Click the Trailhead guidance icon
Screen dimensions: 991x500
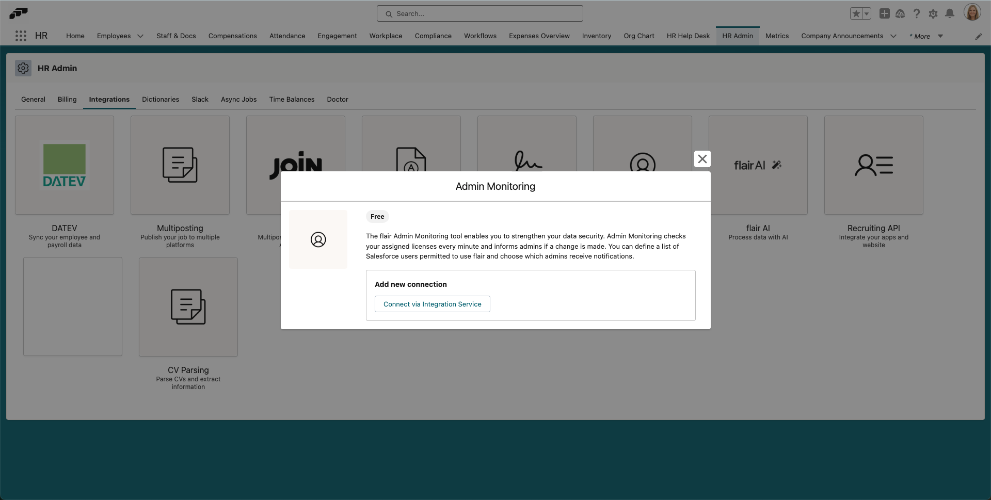click(900, 14)
